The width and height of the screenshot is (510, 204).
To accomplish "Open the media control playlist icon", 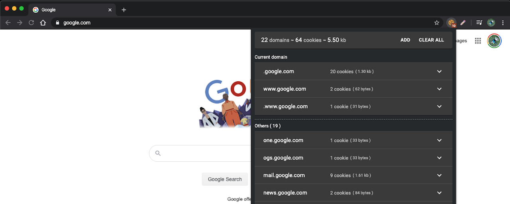I will point(479,23).
